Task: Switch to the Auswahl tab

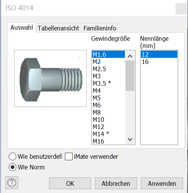Action: [22, 27]
